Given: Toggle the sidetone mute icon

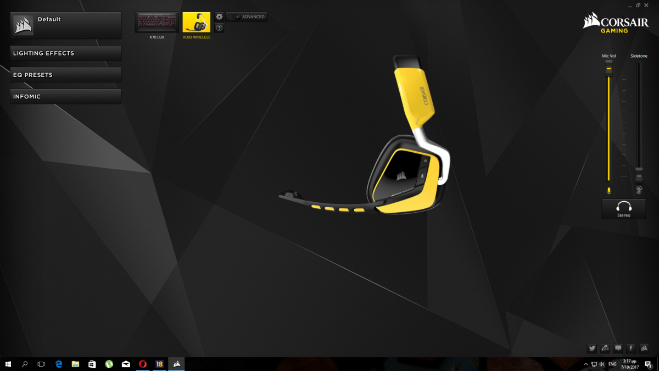Looking at the screenshot, I should click(639, 190).
